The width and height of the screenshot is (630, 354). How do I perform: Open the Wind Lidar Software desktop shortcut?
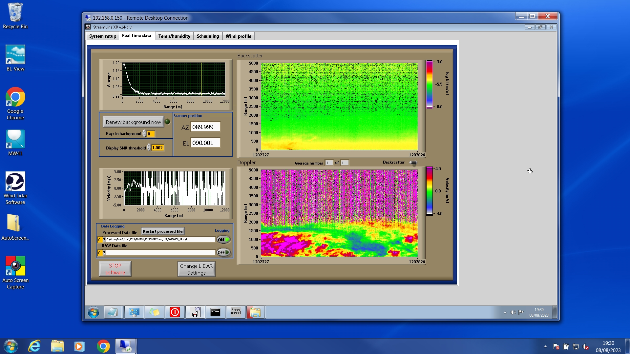click(15, 188)
